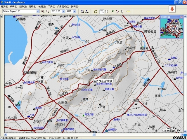This screenshot has height=140, width=187.
Task: Click the 海印寺石門關 camera marker
Action: pos(92,71)
